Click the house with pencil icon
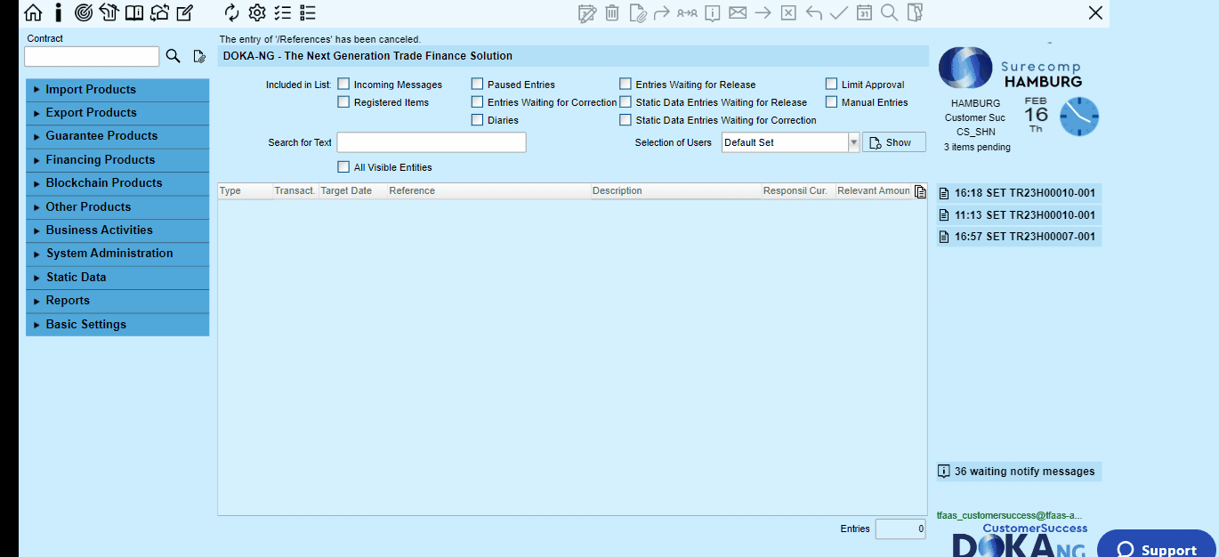Viewport: 1219px width, 557px height. tap(109, 12)
